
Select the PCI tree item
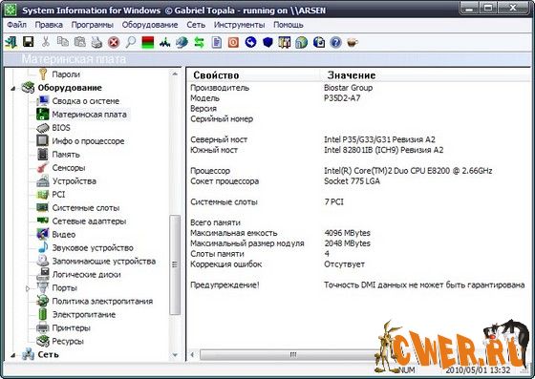point(58,194)
